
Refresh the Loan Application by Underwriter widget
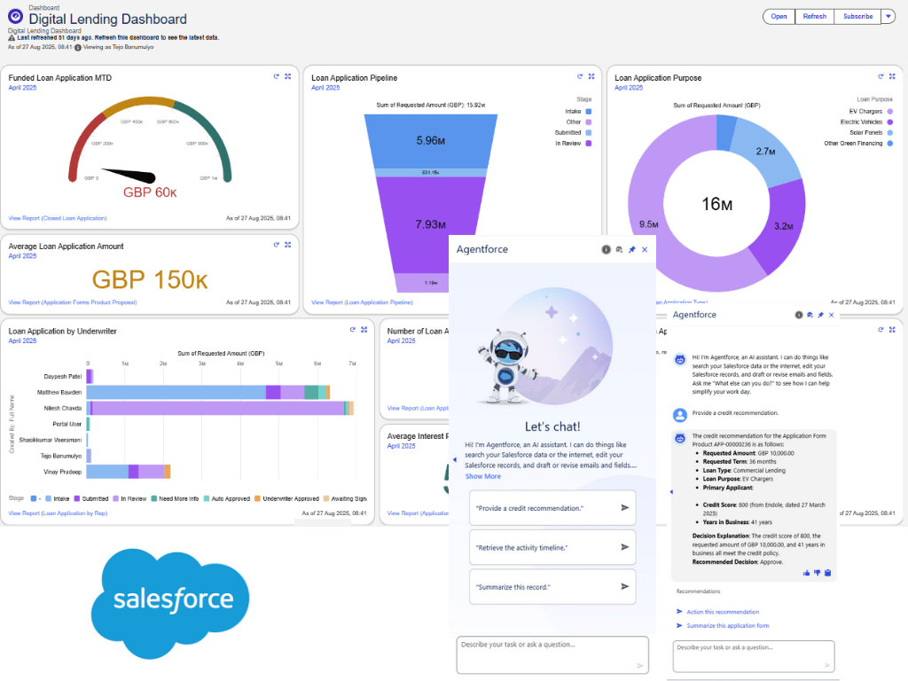(x=353, y=330)
